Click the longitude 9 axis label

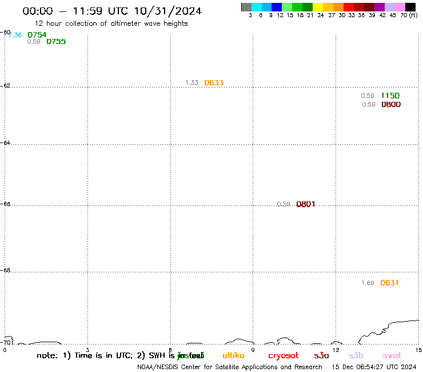coord(253,350)
